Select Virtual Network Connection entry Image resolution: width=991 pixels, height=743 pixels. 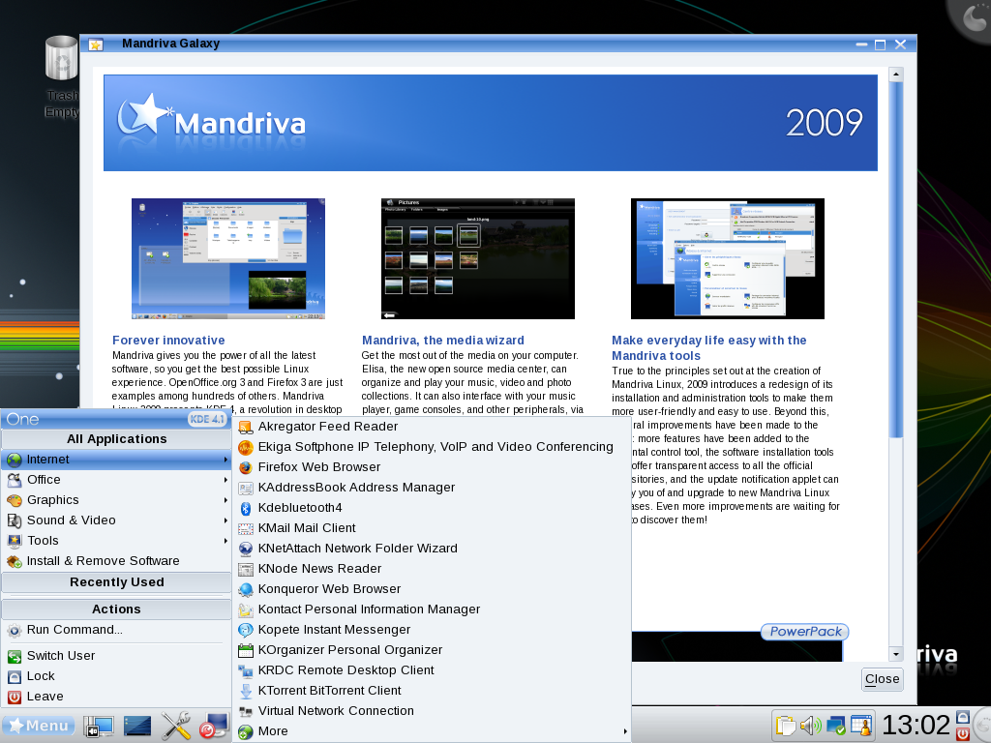(x=433, y=710)
